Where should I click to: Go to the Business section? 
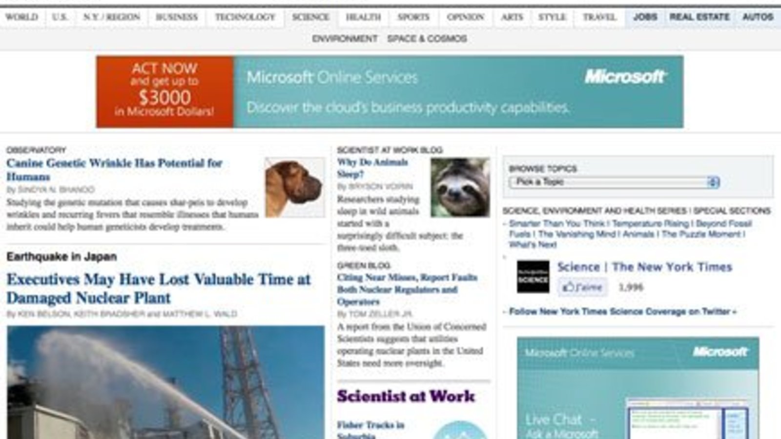[177, 17]
